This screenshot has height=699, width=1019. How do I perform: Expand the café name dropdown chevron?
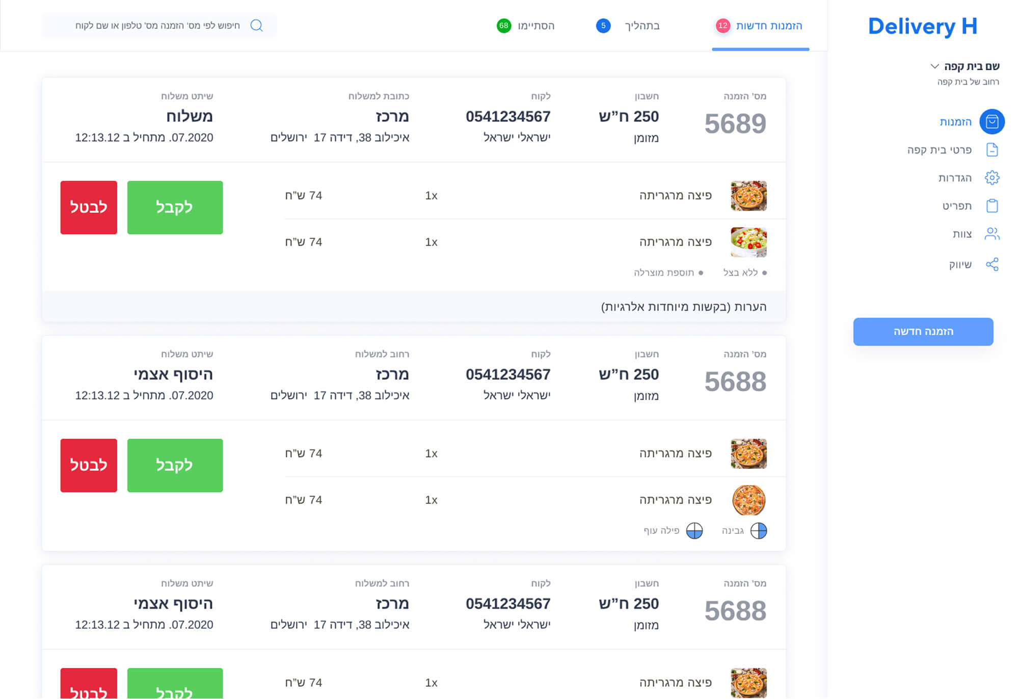click(934, 66)
